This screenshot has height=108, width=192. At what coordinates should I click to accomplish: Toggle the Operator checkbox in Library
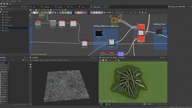coord(1,85)
